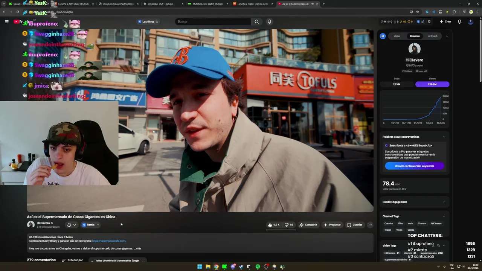Open YouTube notifications bell
This screenshot has height=271, width=482.
click(459, 21)
